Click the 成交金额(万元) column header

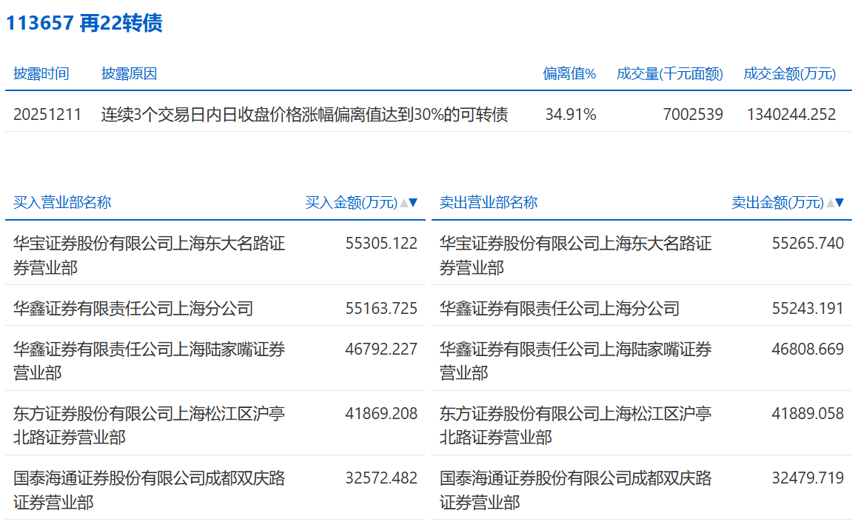pos(790,73)
